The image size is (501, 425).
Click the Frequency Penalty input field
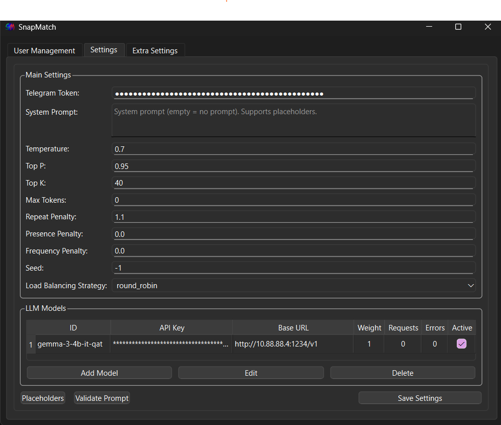pos(293,250)
